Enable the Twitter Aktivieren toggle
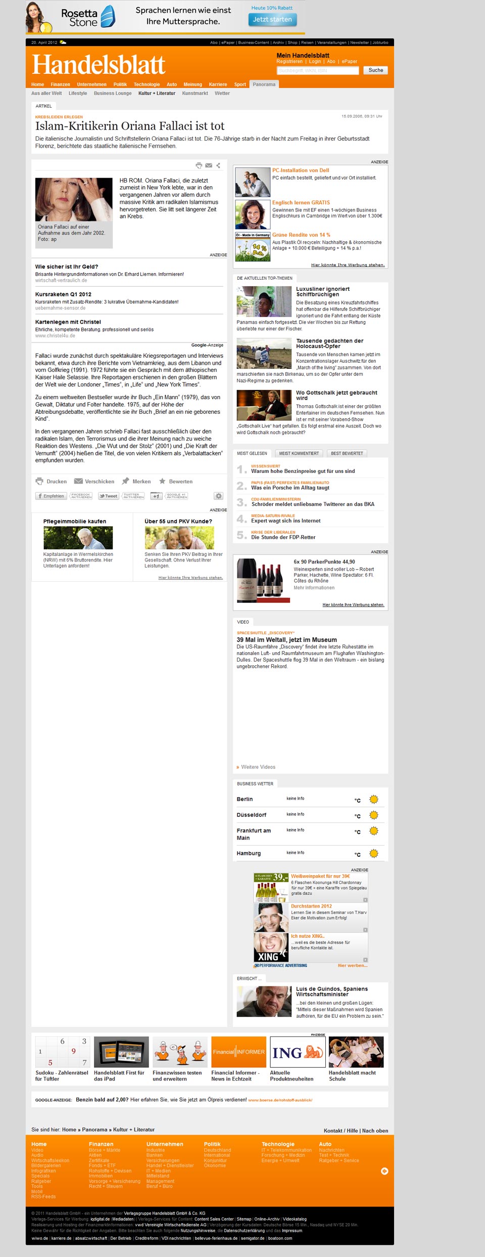Viewport: 485px width, 1257px height. point(133,496)
